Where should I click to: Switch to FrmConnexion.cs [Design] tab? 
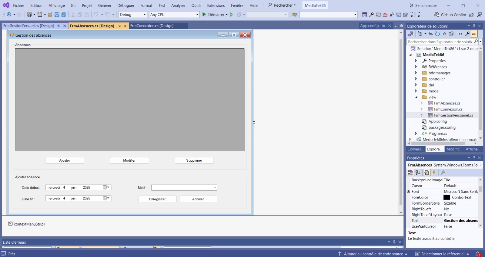click(x=152, y=26)
